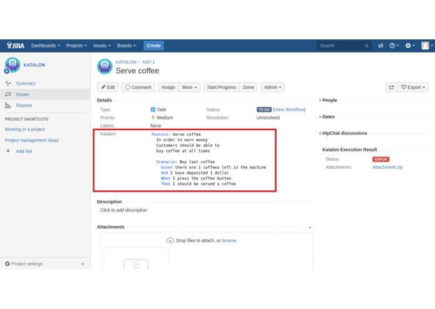Click the issue's project avatar icon
Screen dimensions: 435x309
(105, 66)
